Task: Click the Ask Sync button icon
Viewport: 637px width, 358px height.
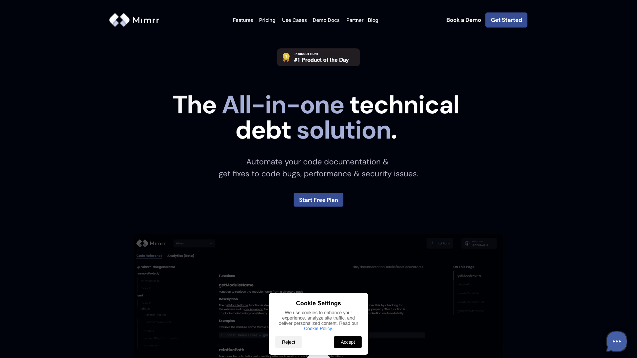Action: click(433, 244)
